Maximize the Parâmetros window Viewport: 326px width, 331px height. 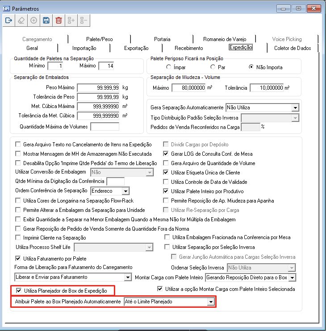click(298, 8)
